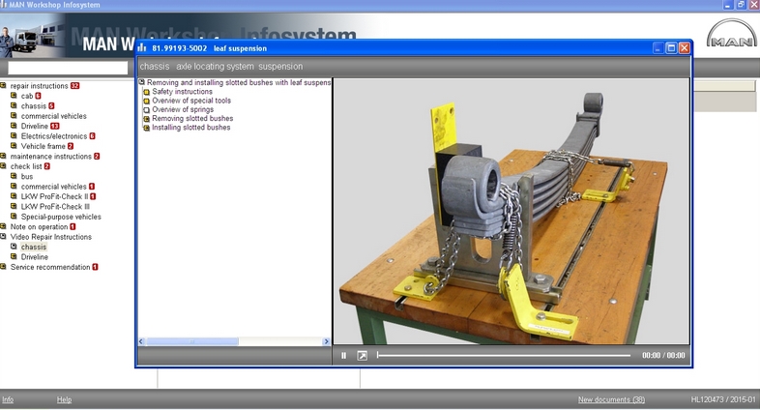Select Electrics/electronics tree entry
The height and width of the screenshot is (410, 760).
54,136
